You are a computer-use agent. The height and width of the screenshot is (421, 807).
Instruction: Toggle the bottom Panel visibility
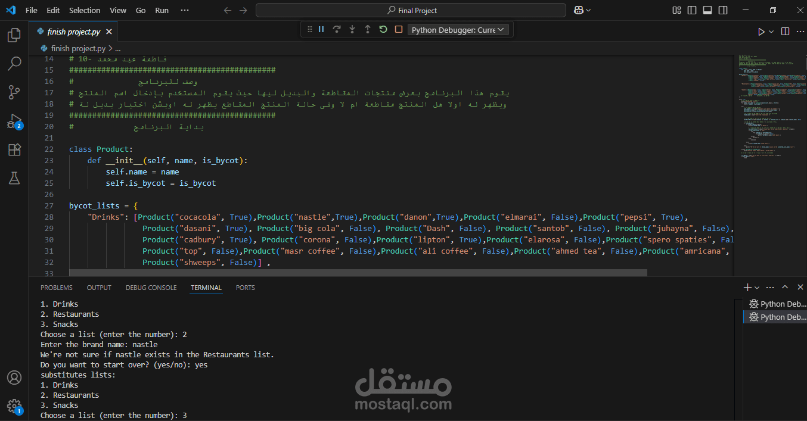pos(707,10)
